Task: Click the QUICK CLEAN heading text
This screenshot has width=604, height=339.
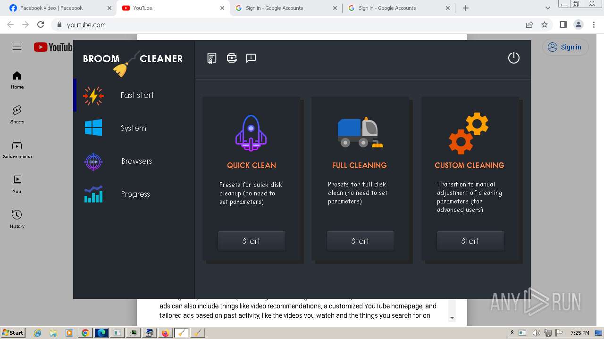Action: (252, 165)
